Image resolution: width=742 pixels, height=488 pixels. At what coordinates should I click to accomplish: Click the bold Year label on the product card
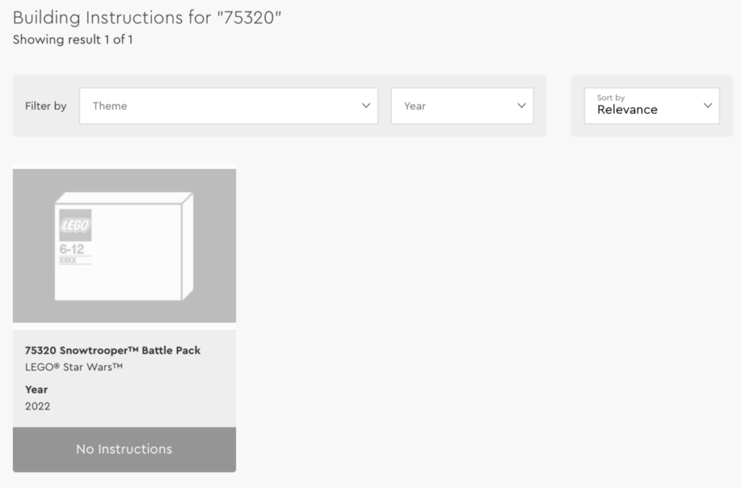36,389
